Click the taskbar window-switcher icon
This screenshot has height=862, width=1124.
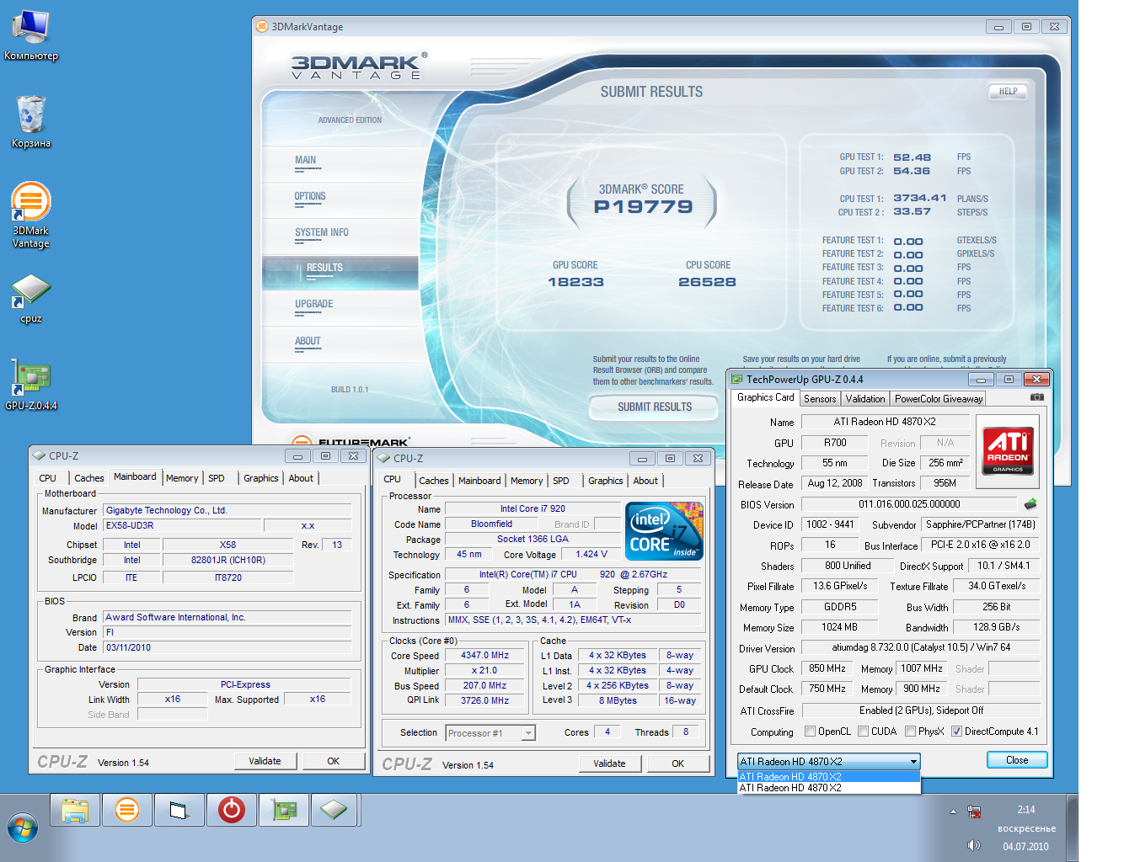179,811
